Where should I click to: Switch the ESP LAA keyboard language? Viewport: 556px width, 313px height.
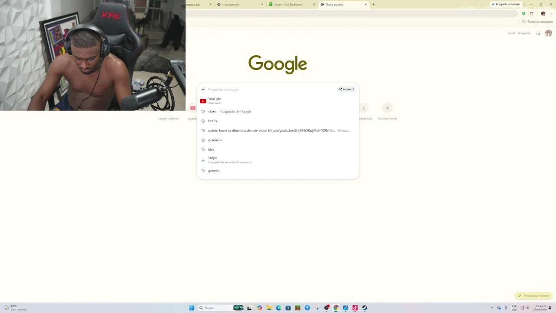(x=514, y=308)
